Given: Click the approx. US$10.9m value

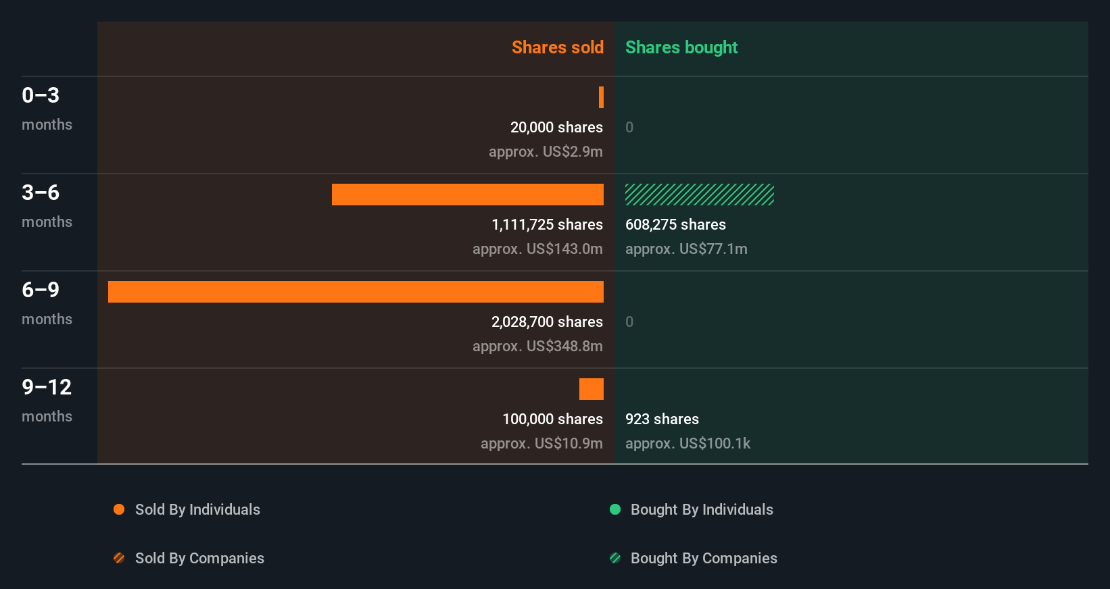Looking at the screenshot, I should [x=541, y=443].
